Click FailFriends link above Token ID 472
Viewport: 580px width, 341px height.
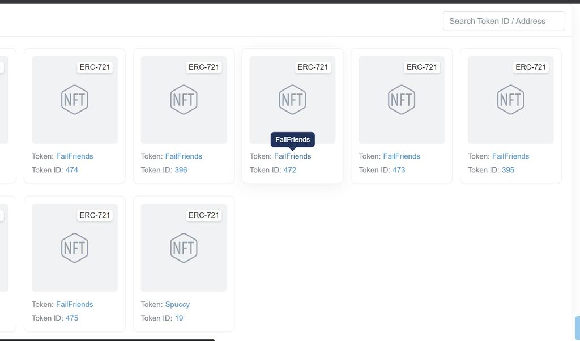tap(293, 156)
